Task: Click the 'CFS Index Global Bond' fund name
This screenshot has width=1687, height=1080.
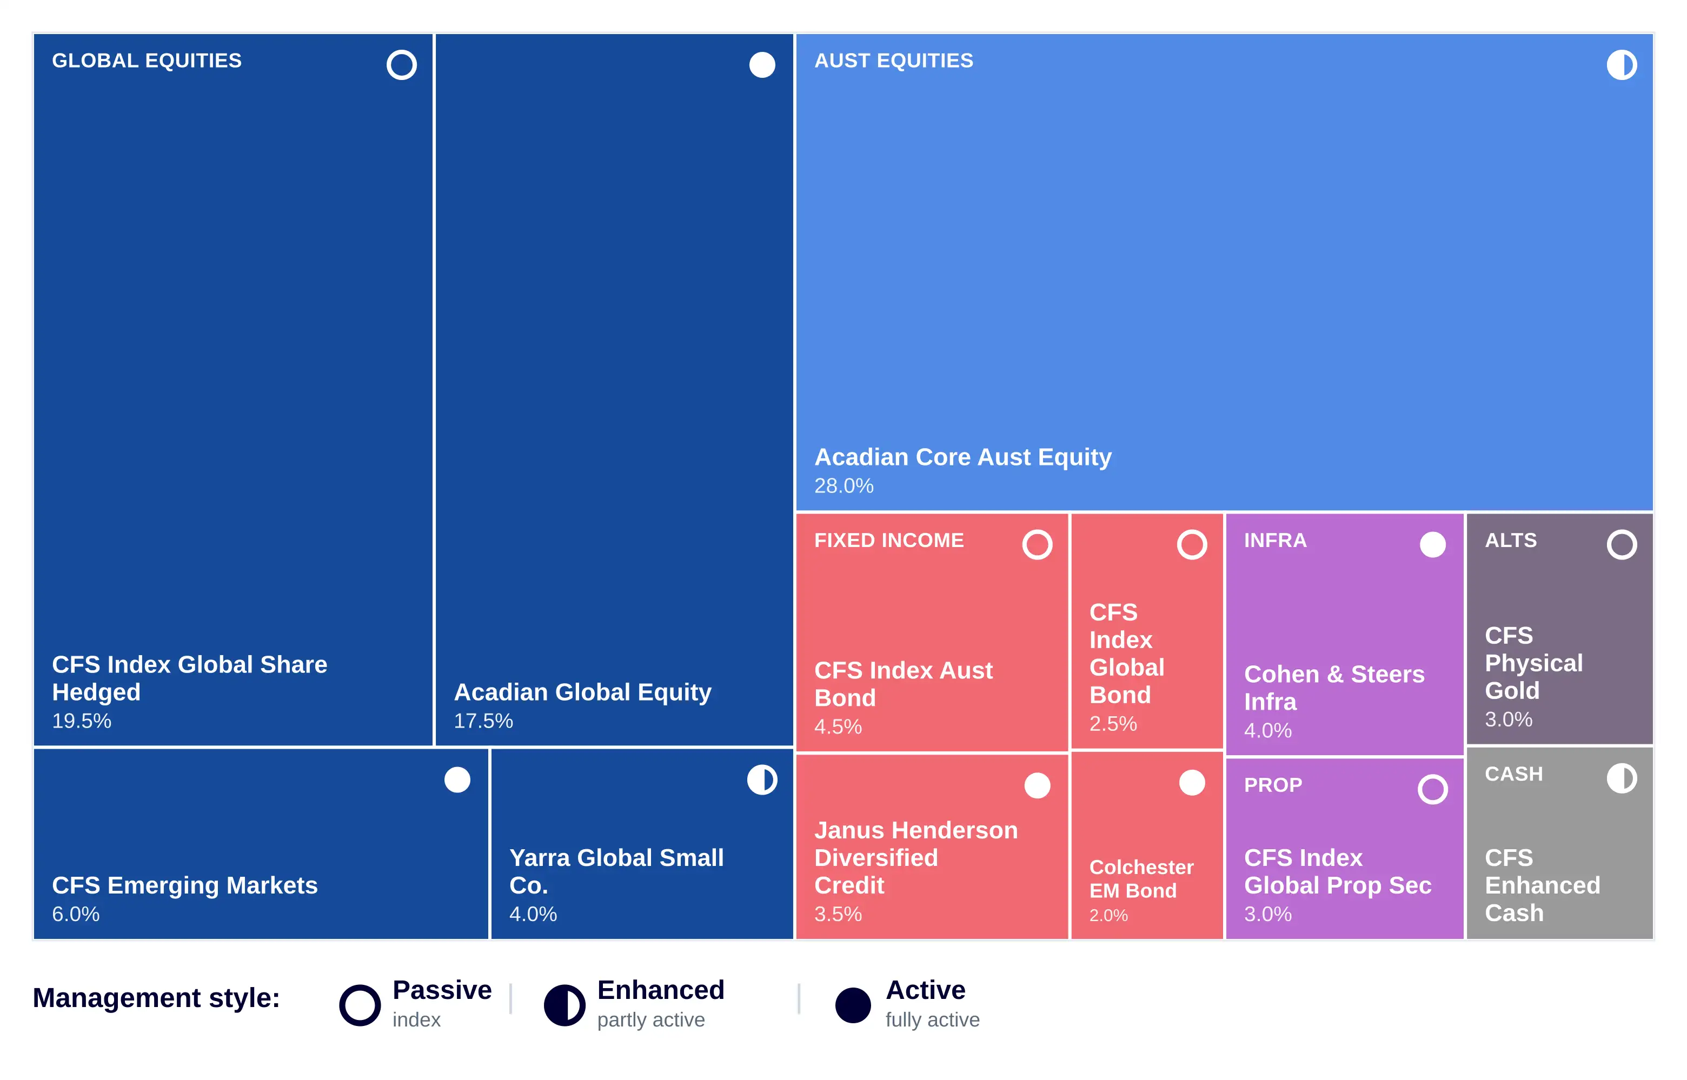Action: [x=1126, y=654]
